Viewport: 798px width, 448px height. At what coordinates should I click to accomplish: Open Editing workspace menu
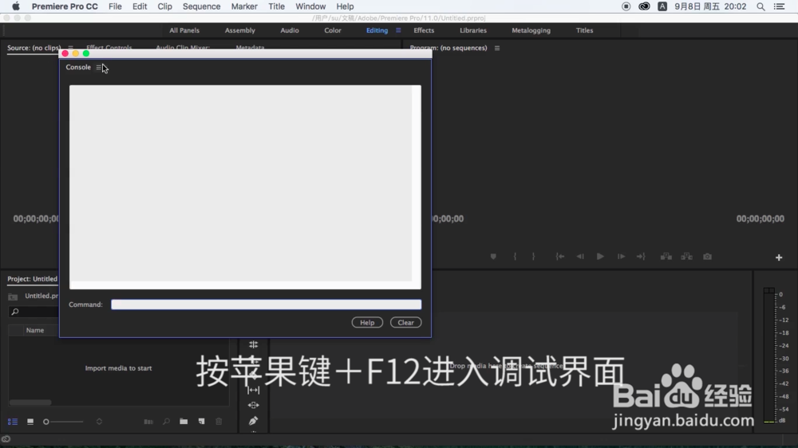click(398, 30)
